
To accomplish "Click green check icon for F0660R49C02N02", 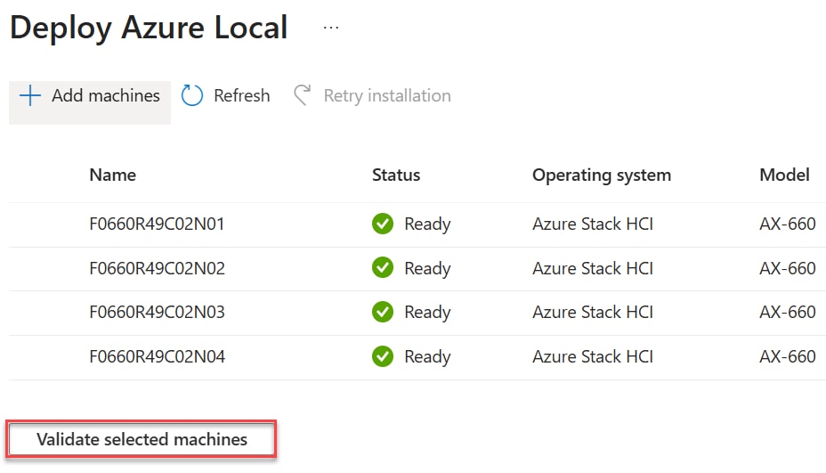I will [383, 268].
